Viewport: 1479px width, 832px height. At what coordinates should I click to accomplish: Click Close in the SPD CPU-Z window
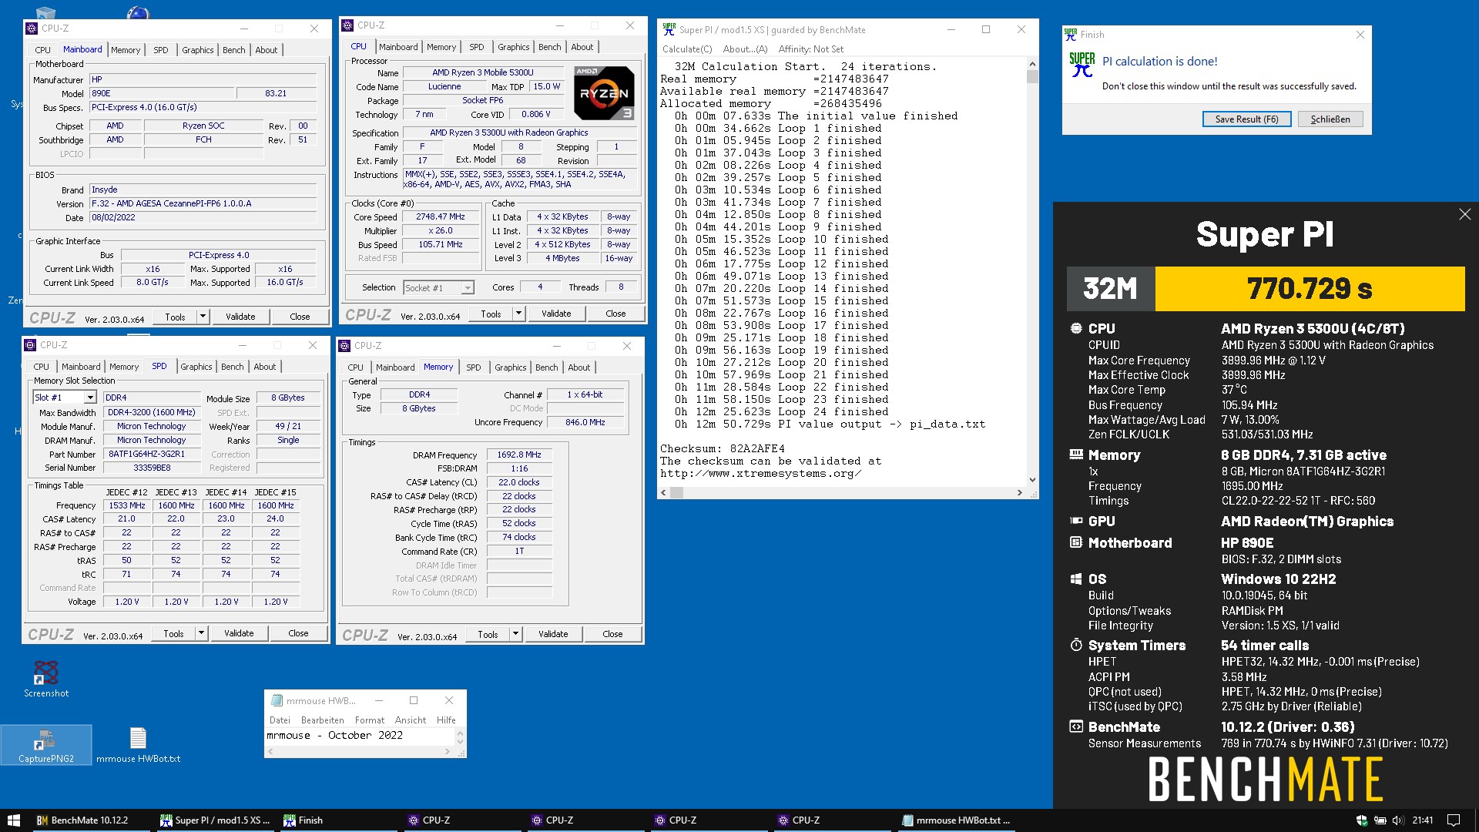[298, 633]
